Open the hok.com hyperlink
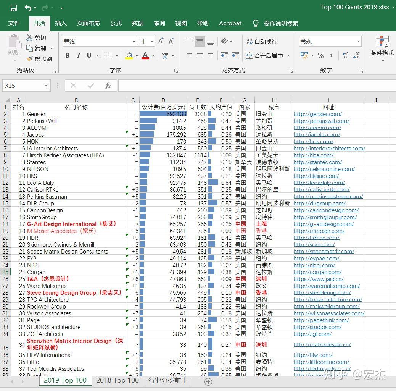The height and width of the screenshot is (391, 396). 314,142
